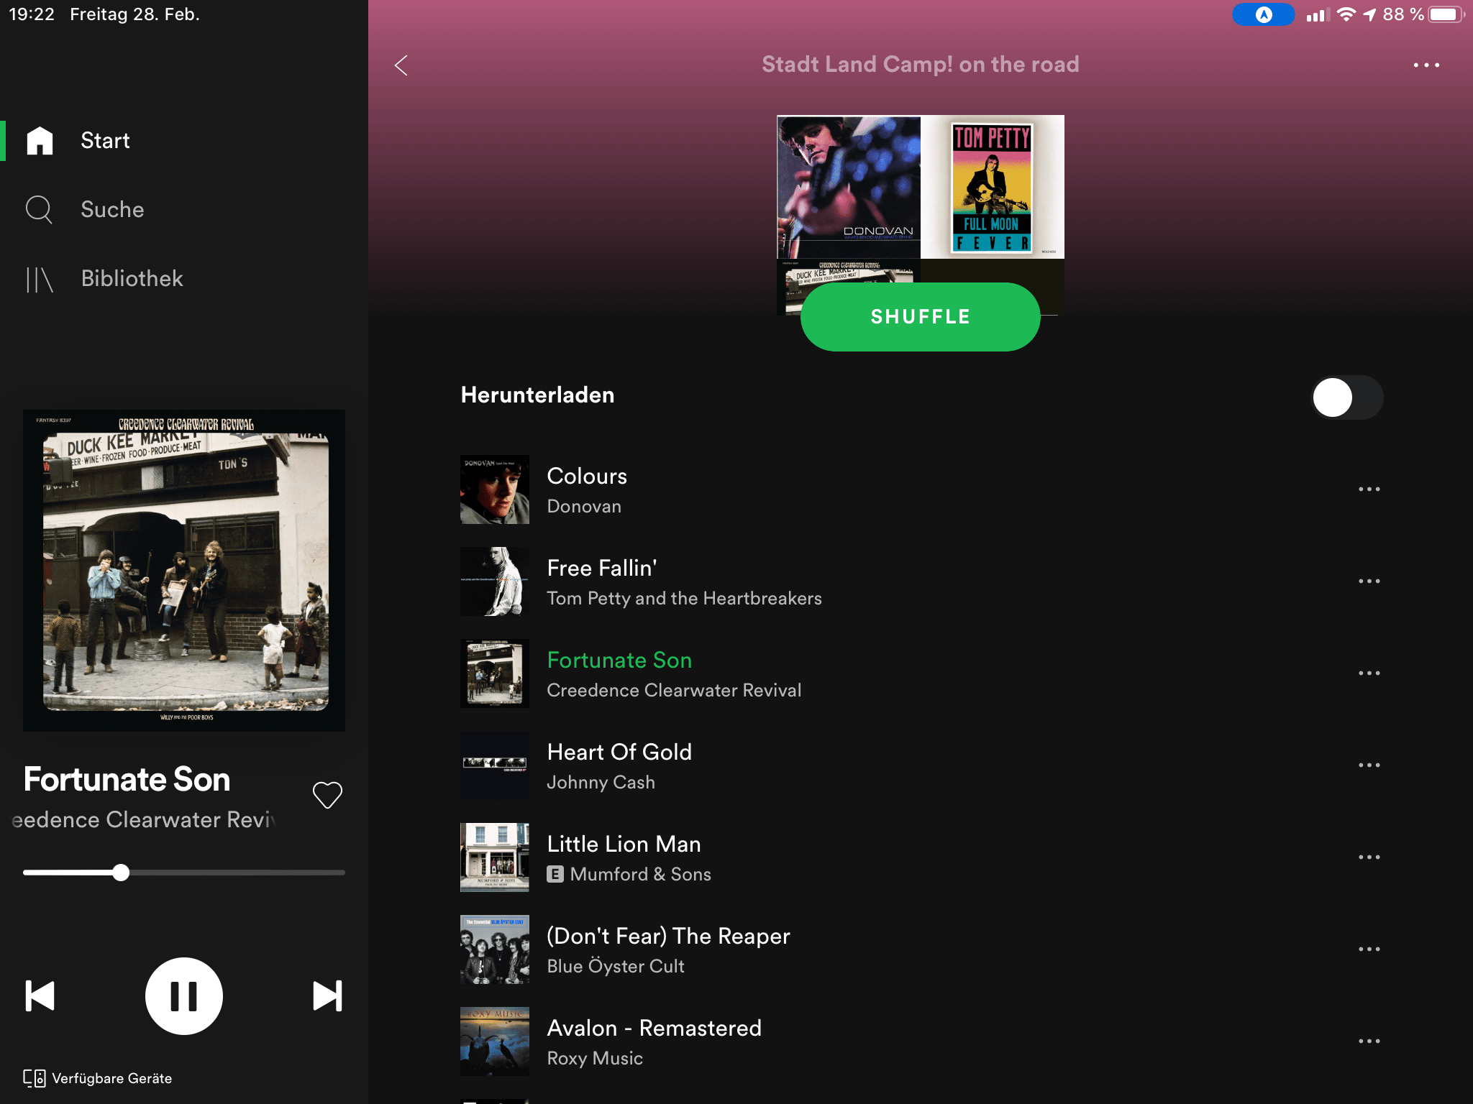Open the Bibliothek tab label
Screen dimensions: 1473x1104
(132, 278)
